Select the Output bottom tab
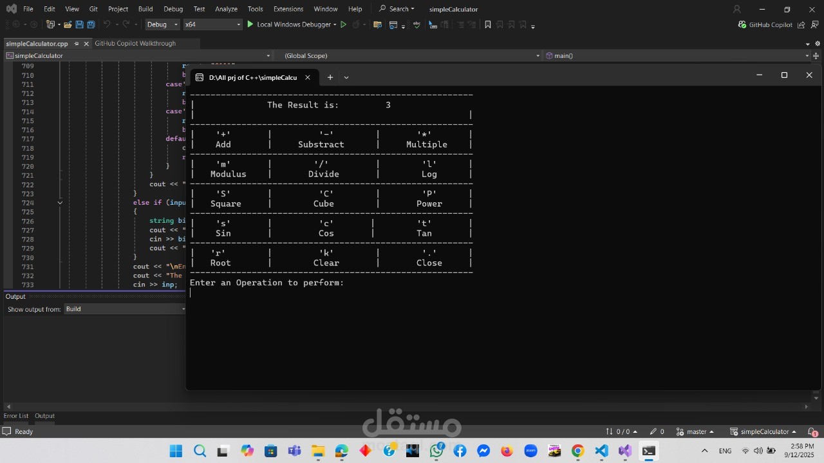The image size is (824, 463). (x=45, y=416)
